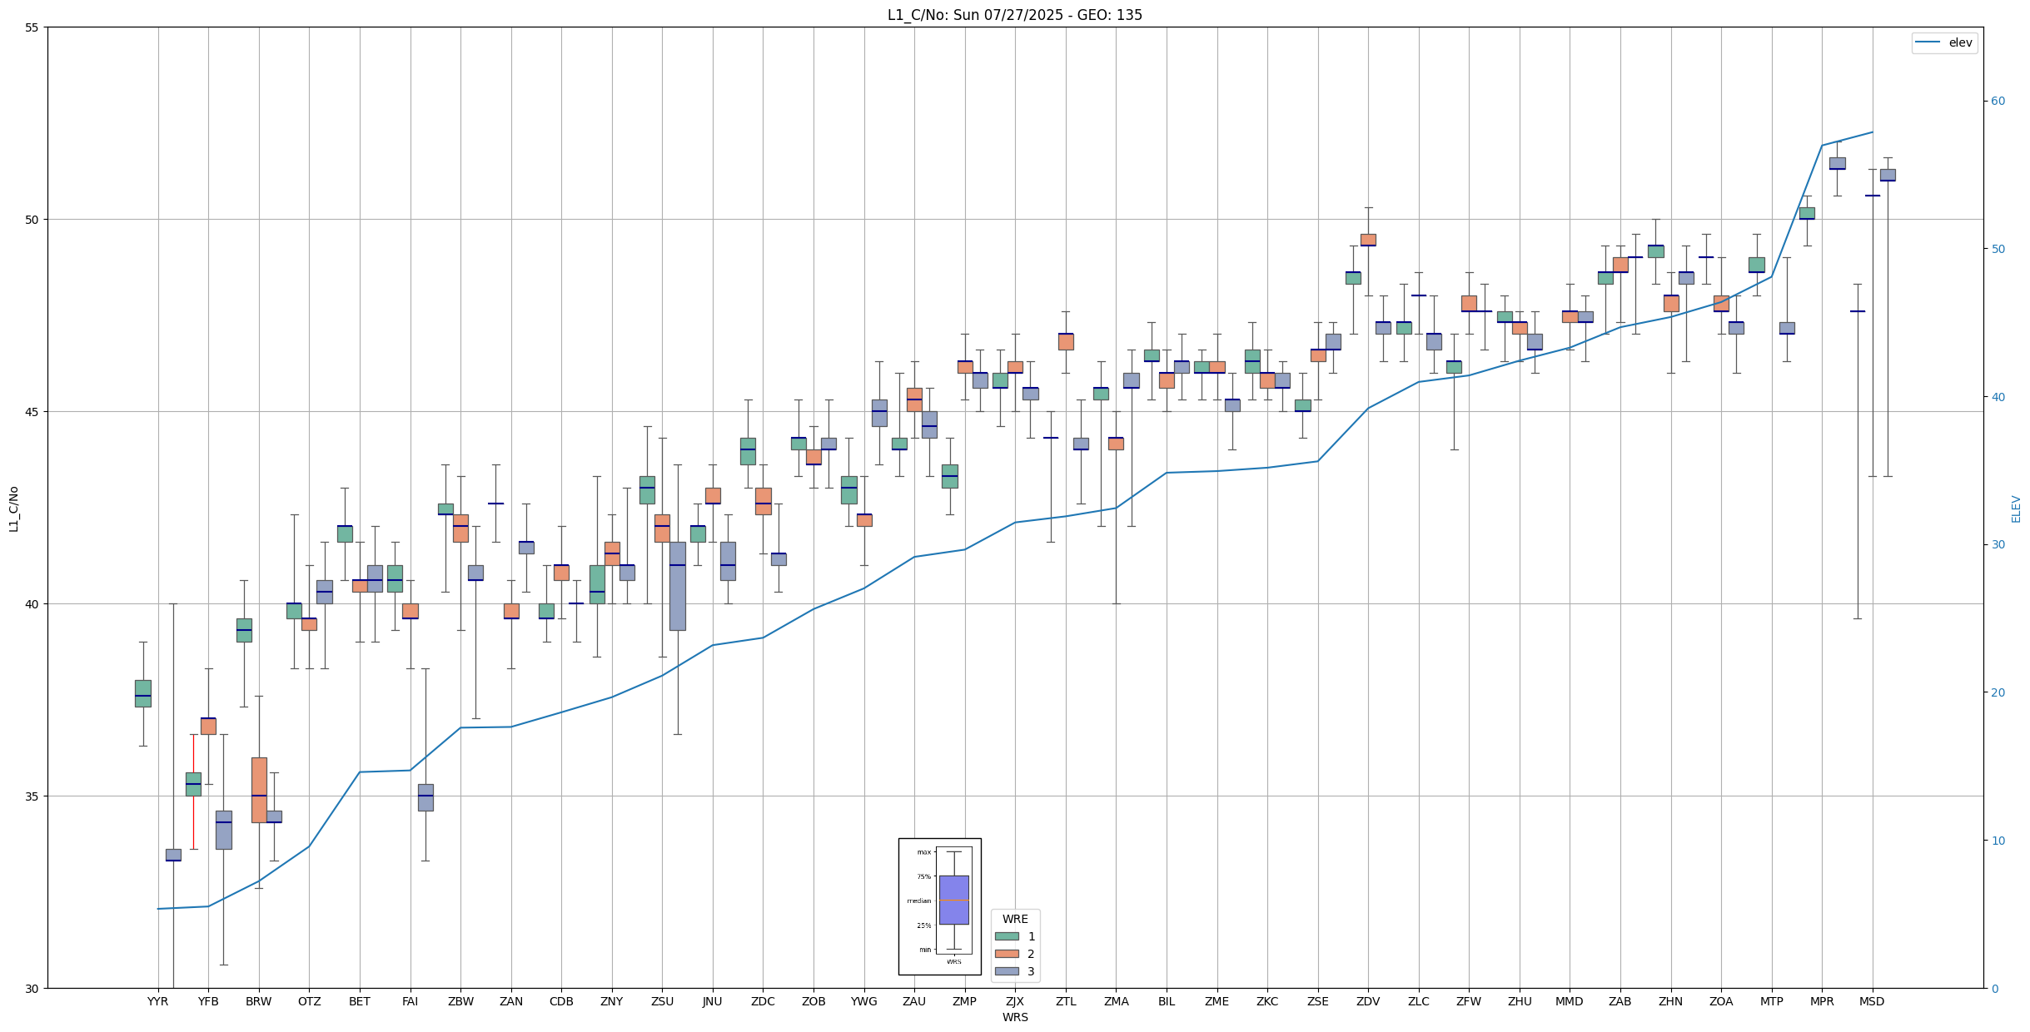Viewport: 2030px width, 1032px height.
Task: Click the blue-gray WRE 3 legend swatch
Action: [x=1007, y=971]
